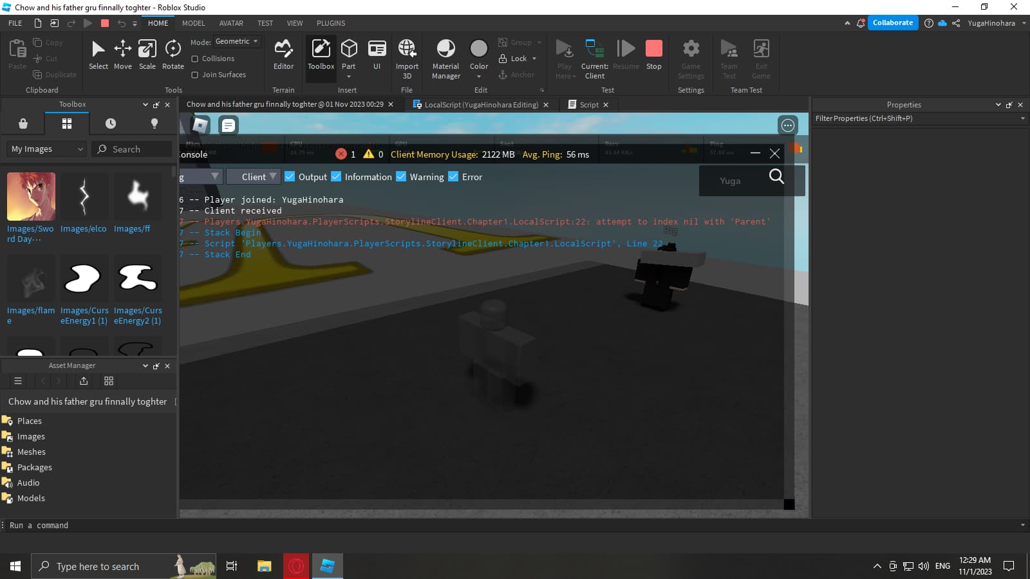Open Game Settings
1030x579 pixels.
tap(691, 57)
